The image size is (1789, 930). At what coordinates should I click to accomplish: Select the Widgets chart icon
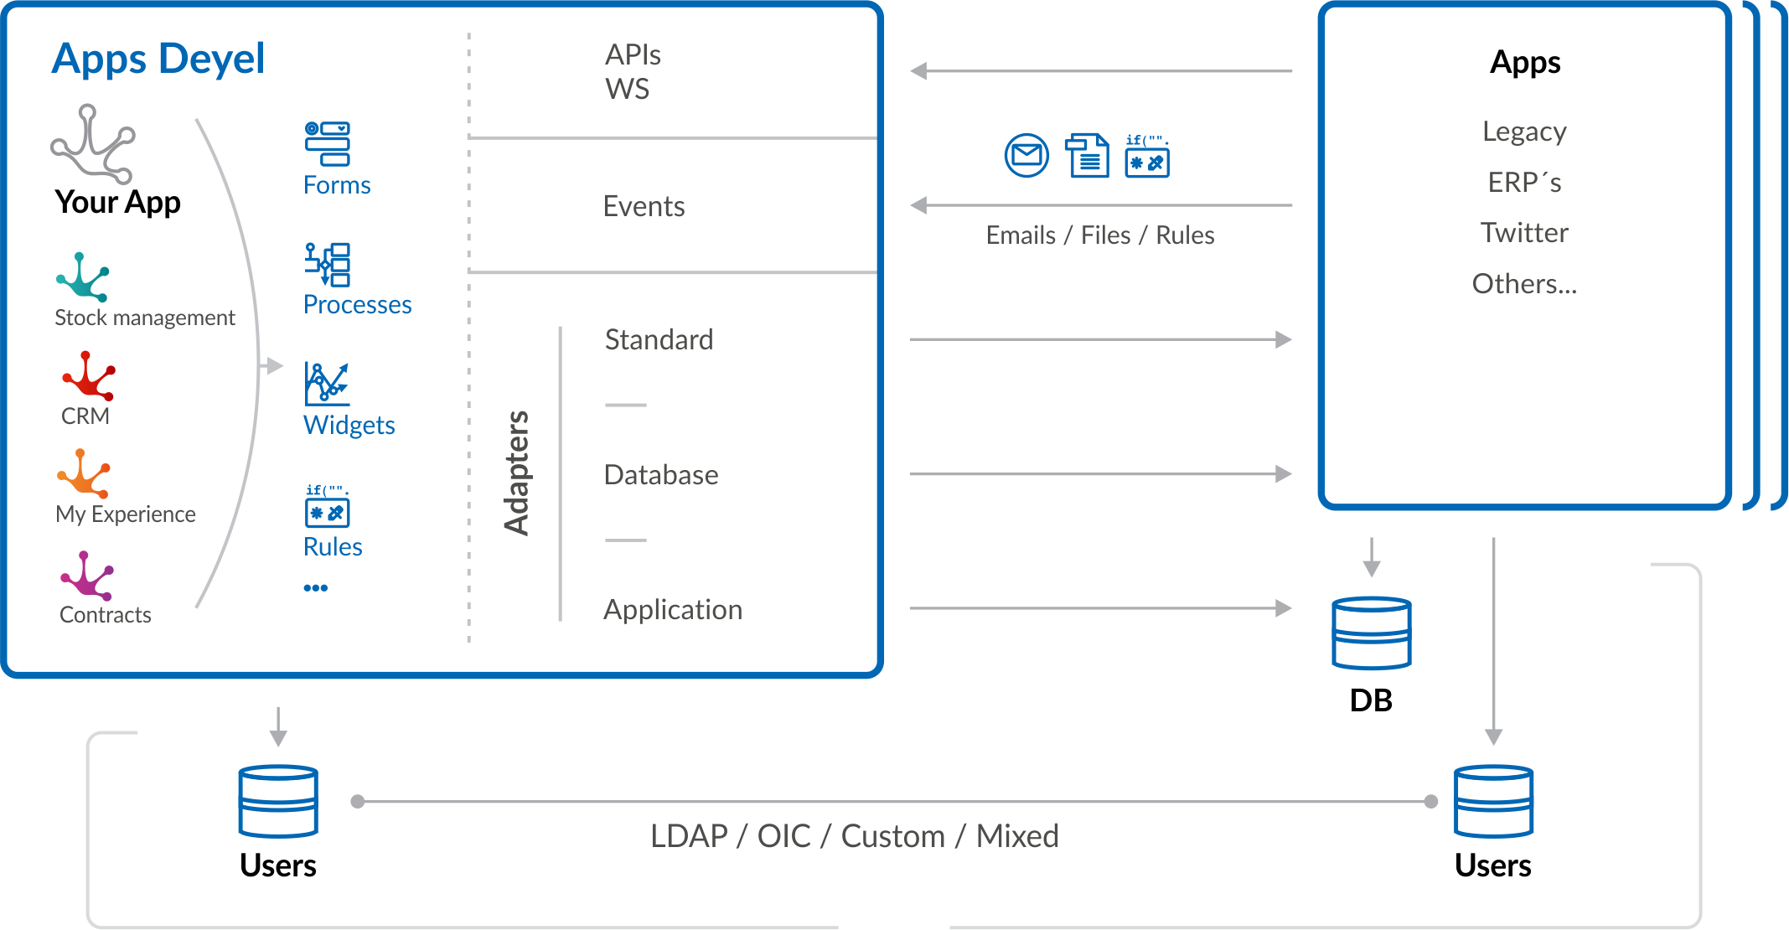click(326, 384)
